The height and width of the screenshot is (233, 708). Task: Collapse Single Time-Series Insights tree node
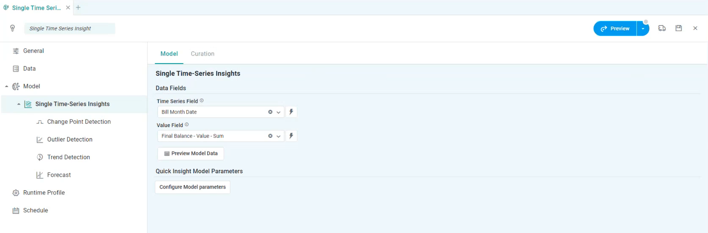19,104
